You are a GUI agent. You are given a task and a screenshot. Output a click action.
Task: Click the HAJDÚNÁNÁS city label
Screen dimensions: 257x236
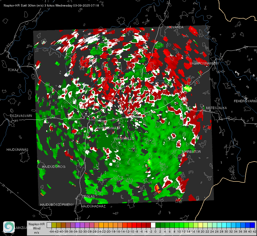pos(17,149)
